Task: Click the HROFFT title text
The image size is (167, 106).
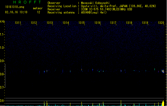Action: pos(27,2)
